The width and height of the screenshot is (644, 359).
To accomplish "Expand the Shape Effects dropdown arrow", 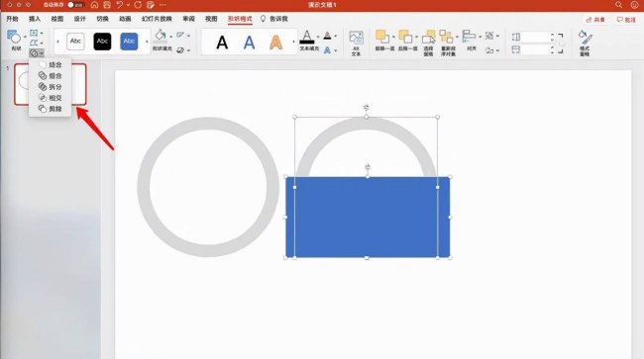I will coord(188,50).
